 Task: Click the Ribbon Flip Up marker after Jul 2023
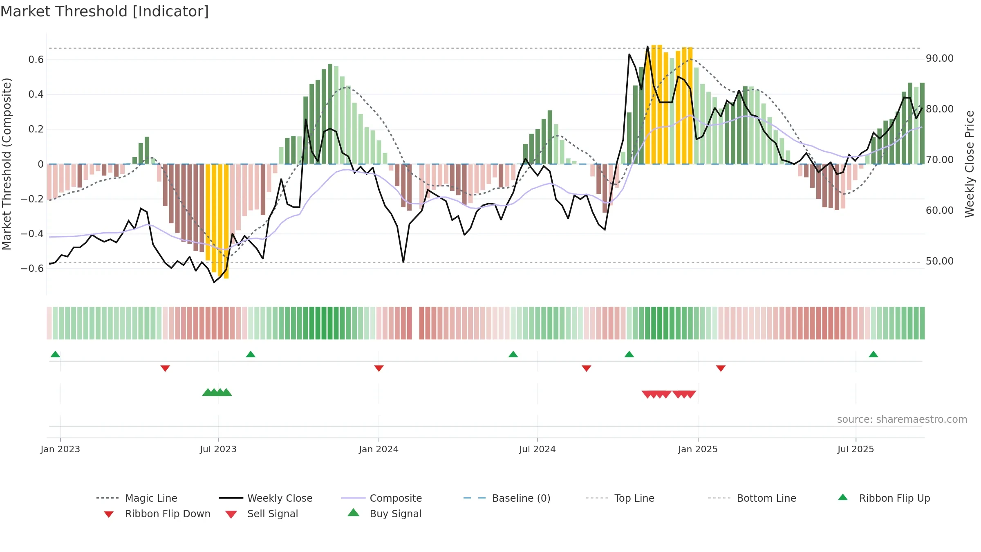click(251, 354)
